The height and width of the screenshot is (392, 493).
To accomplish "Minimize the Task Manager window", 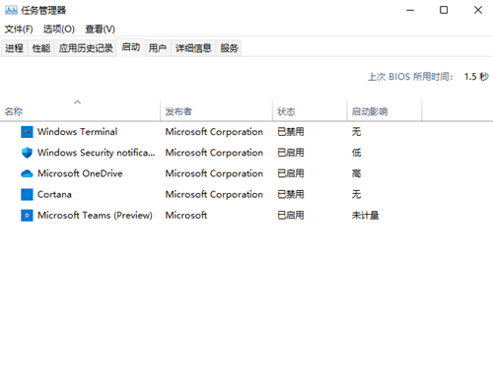I will tap(410, 10).
